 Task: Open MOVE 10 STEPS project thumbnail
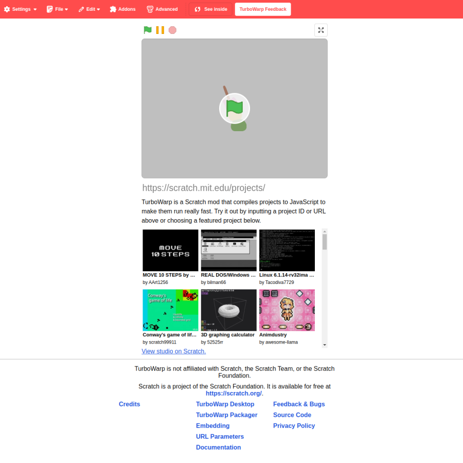pyautogui.click(x=170, y=250)
